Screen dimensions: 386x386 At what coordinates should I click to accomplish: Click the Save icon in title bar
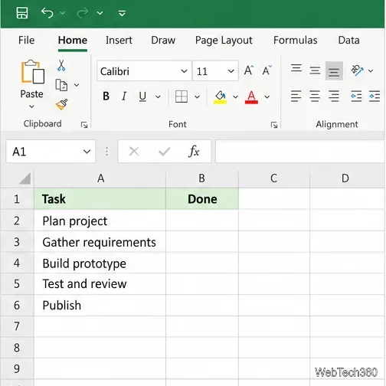22,13
